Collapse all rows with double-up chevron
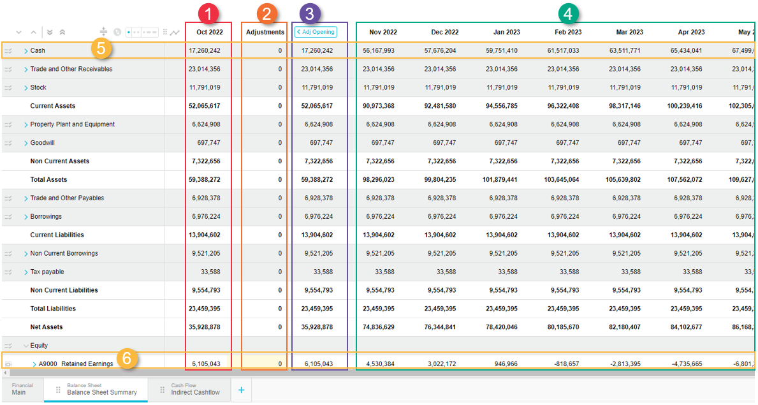Image resolution: width=758 pixels, height=405 pixels. pos(62,32)
